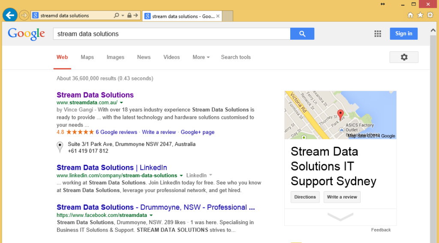Click the security lock icon in address bar

129,15
